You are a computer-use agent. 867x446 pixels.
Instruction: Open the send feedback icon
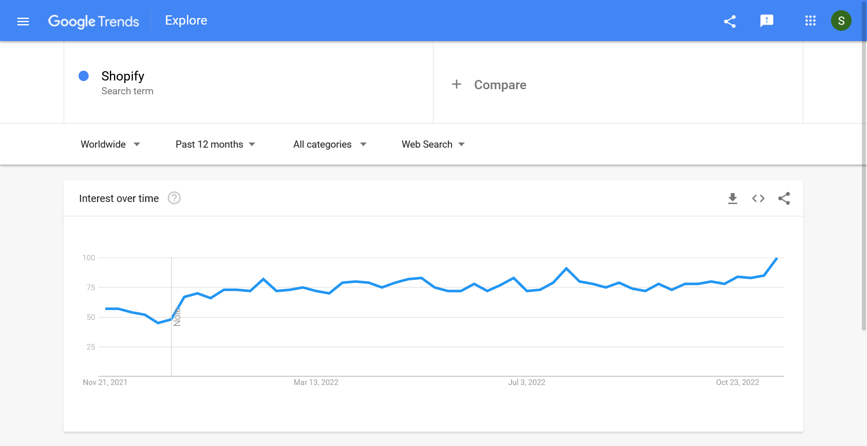(767, 21)
